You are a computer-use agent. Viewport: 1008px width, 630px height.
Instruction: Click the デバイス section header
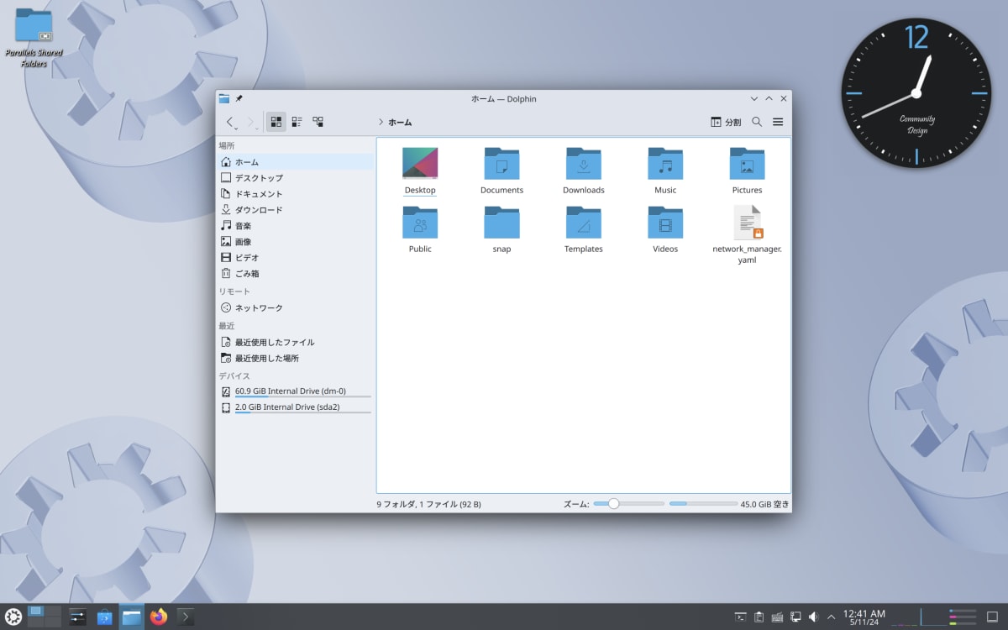[234, 376]
